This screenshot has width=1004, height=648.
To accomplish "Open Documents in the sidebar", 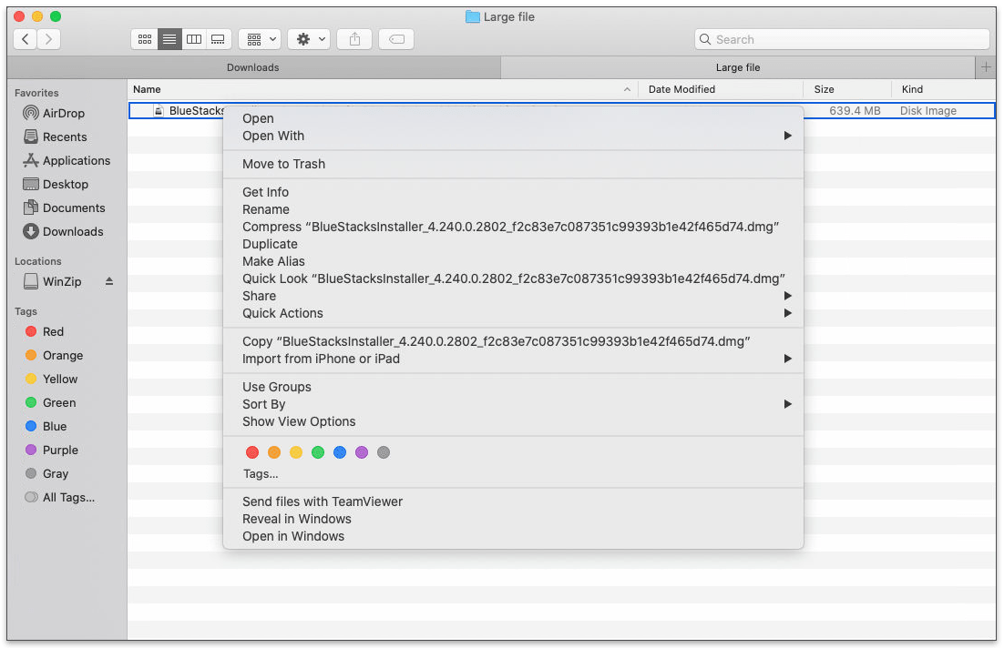I will pos(64,208).
